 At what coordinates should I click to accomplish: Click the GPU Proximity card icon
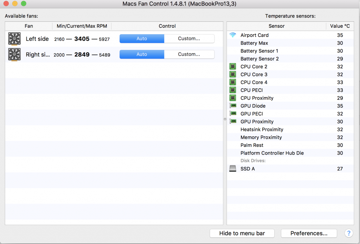click(x=233, y=121)
